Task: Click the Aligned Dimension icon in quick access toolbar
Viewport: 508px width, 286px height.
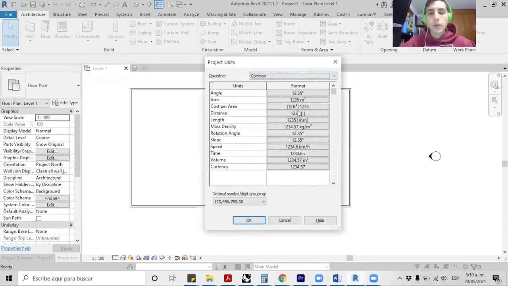Action: pyautogui.click(x=107, y=4)
